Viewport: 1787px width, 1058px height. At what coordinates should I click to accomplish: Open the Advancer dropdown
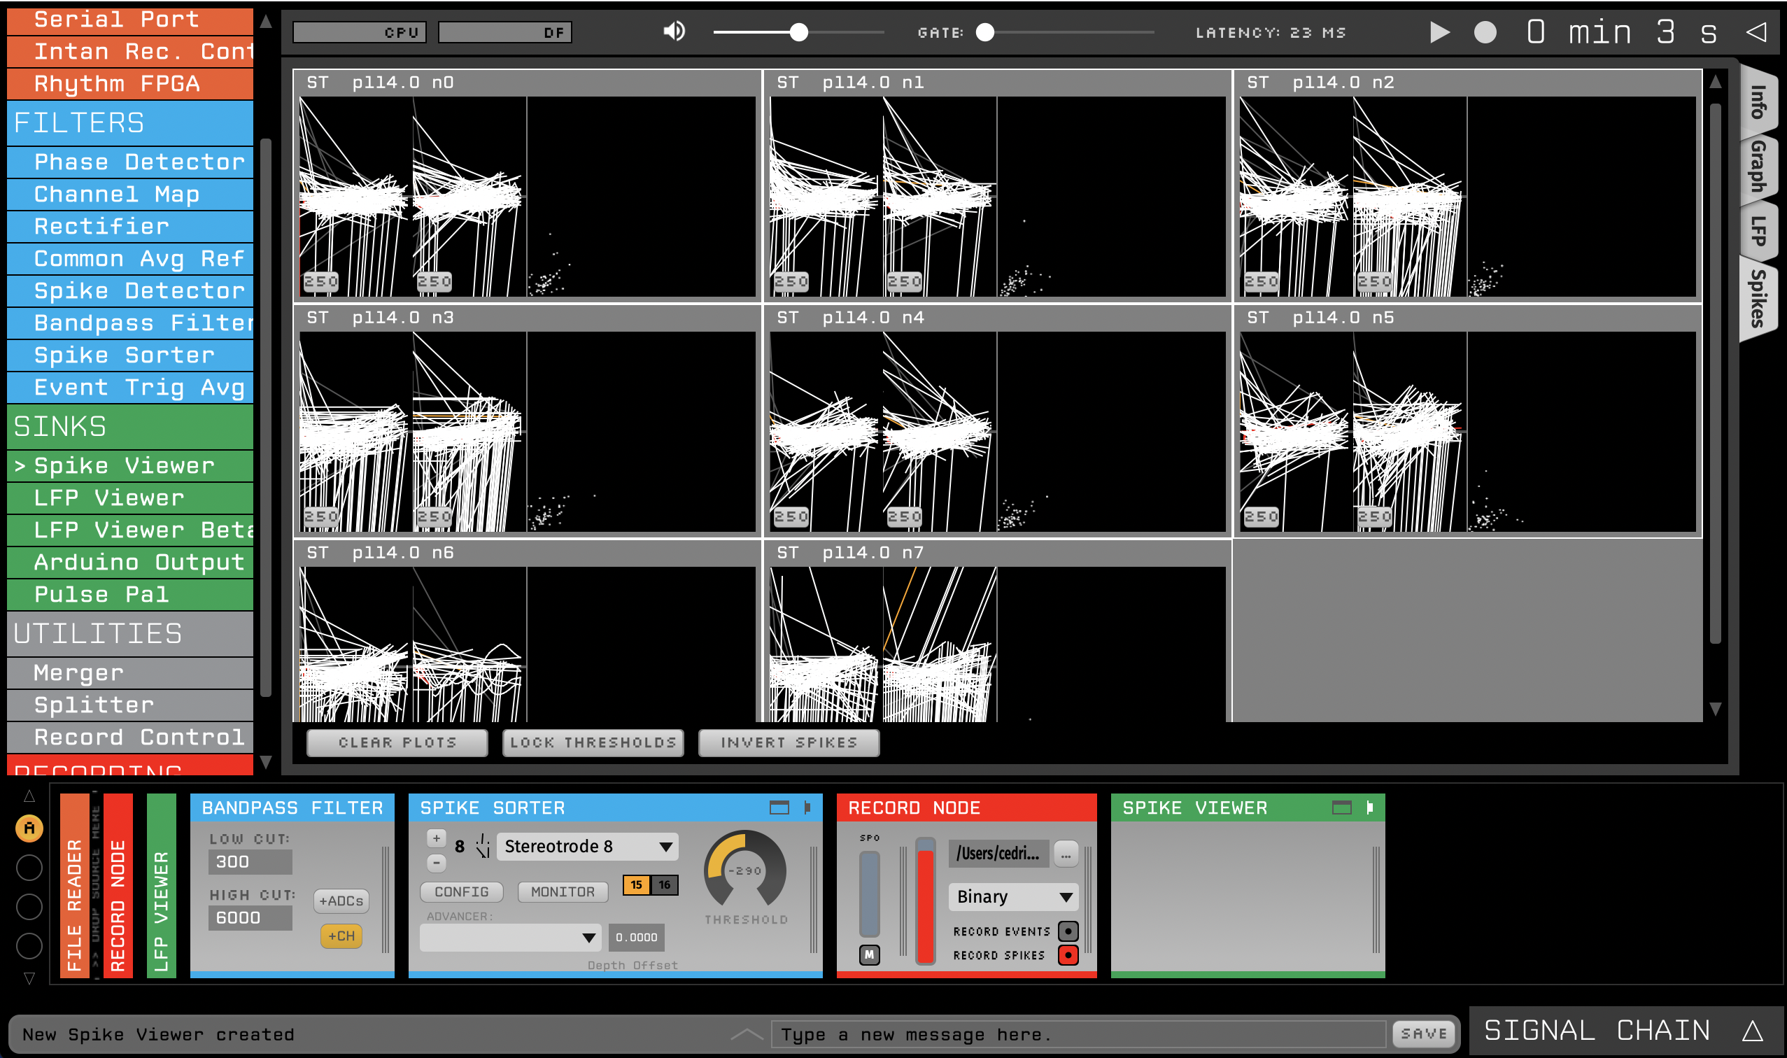coord(510,938)
